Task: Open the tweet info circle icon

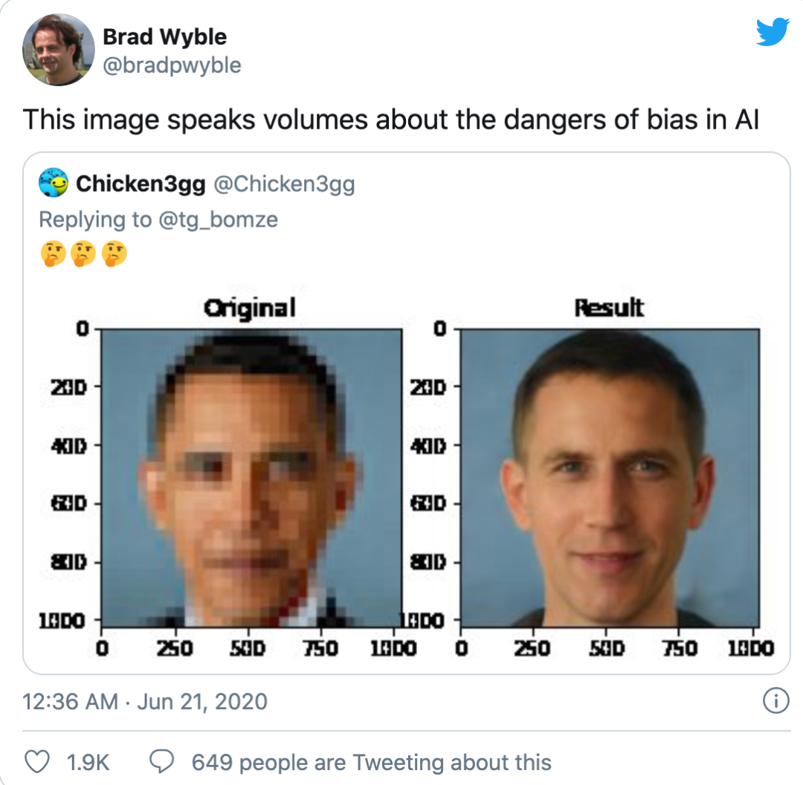Action: (776, 701)
